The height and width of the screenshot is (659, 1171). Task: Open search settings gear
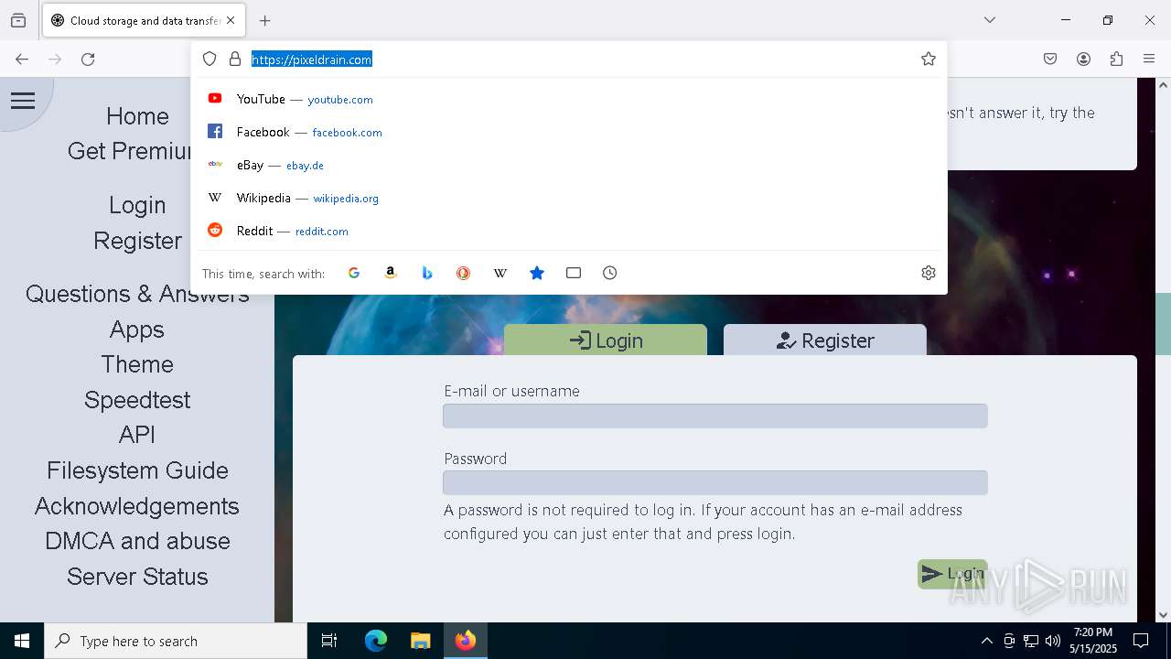coord(929,273)
